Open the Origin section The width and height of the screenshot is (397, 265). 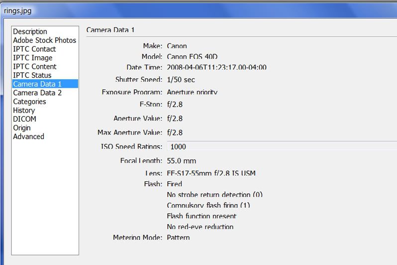[x=22, y=128]
